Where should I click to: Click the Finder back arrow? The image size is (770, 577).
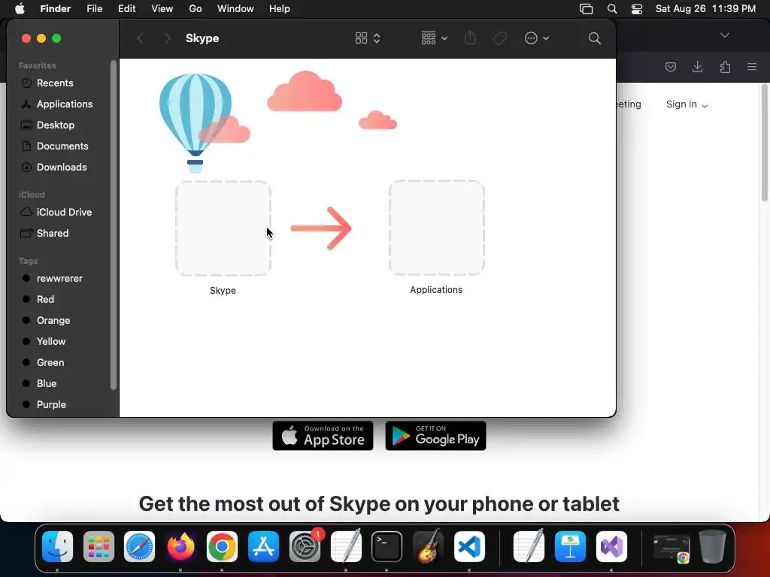click(141, 38)
